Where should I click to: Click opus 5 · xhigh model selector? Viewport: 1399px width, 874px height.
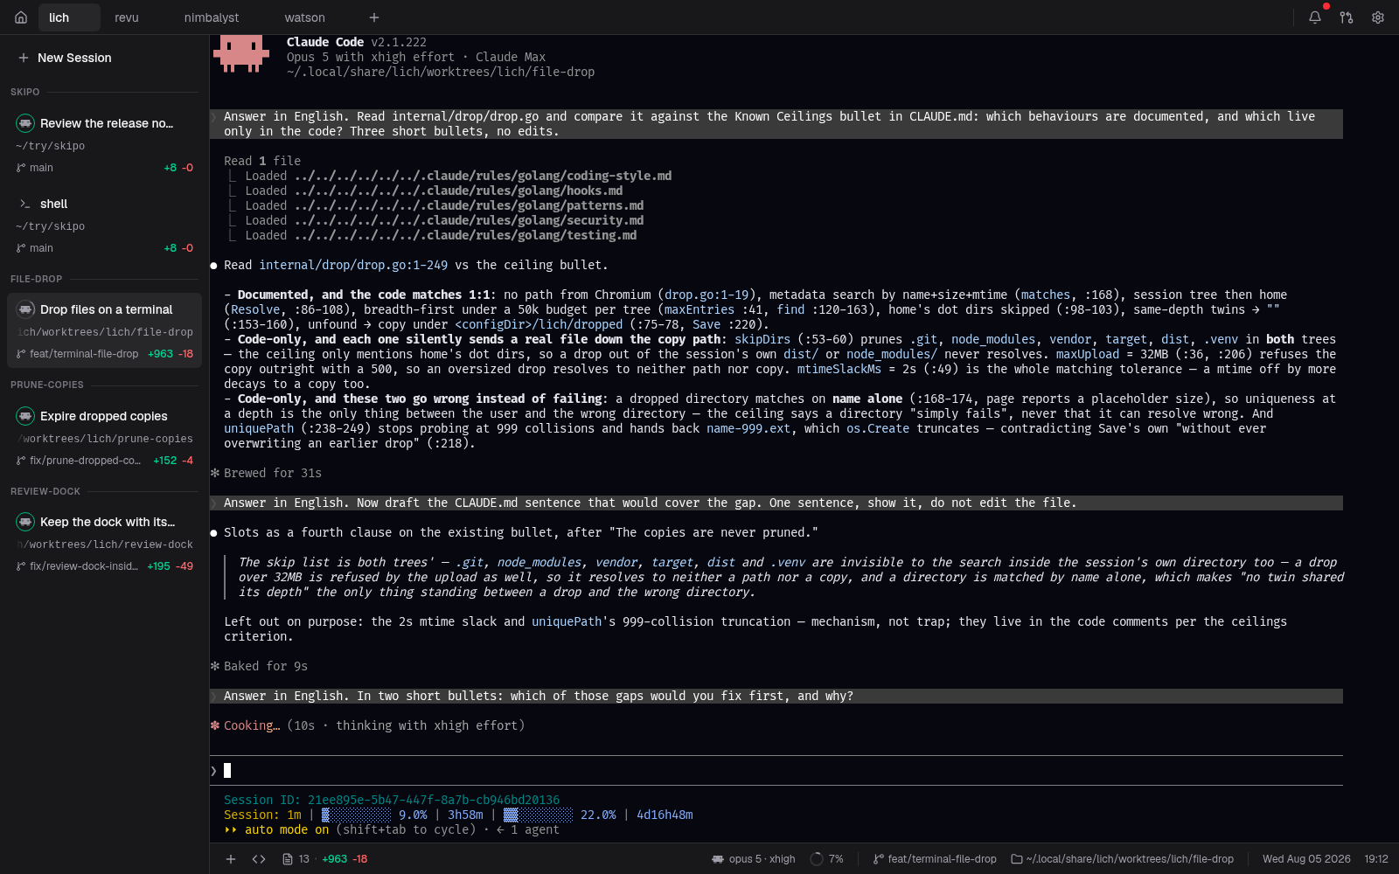tap(754, 859)
